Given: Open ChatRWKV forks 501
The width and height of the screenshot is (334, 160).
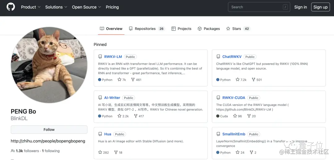Looking at the screenshot, I should point(257,80).
